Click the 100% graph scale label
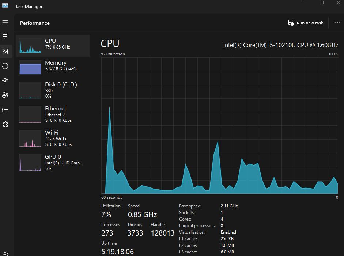The image size is (344, 256). (333, 54)
